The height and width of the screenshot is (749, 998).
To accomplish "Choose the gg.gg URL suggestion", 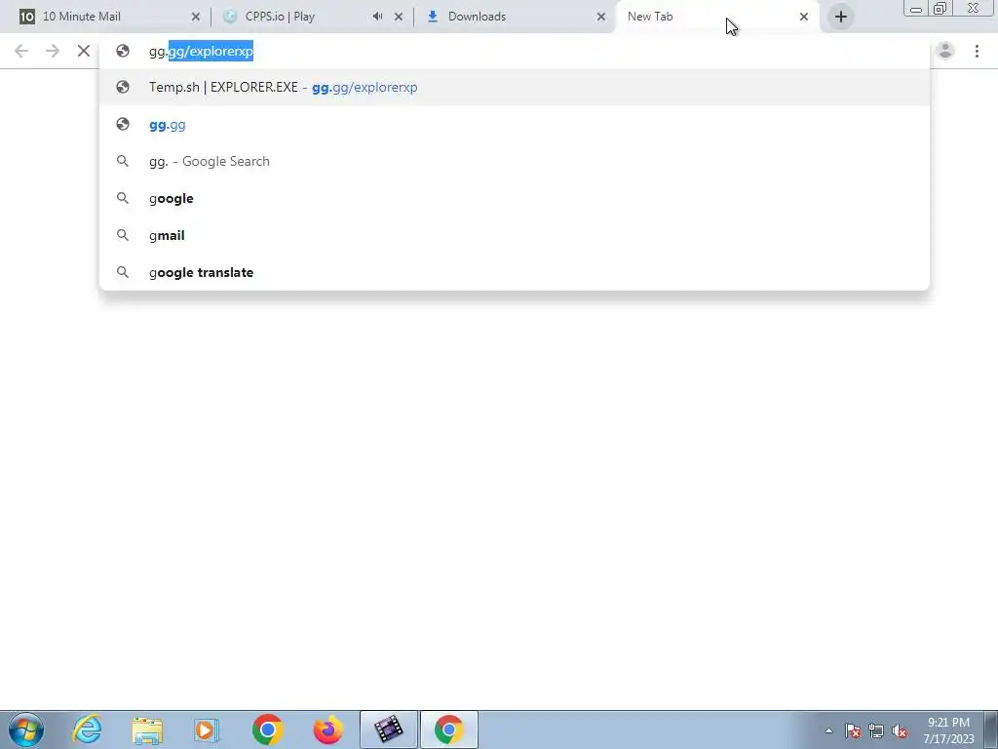I will pyautogui.click(x=515, y=124).
